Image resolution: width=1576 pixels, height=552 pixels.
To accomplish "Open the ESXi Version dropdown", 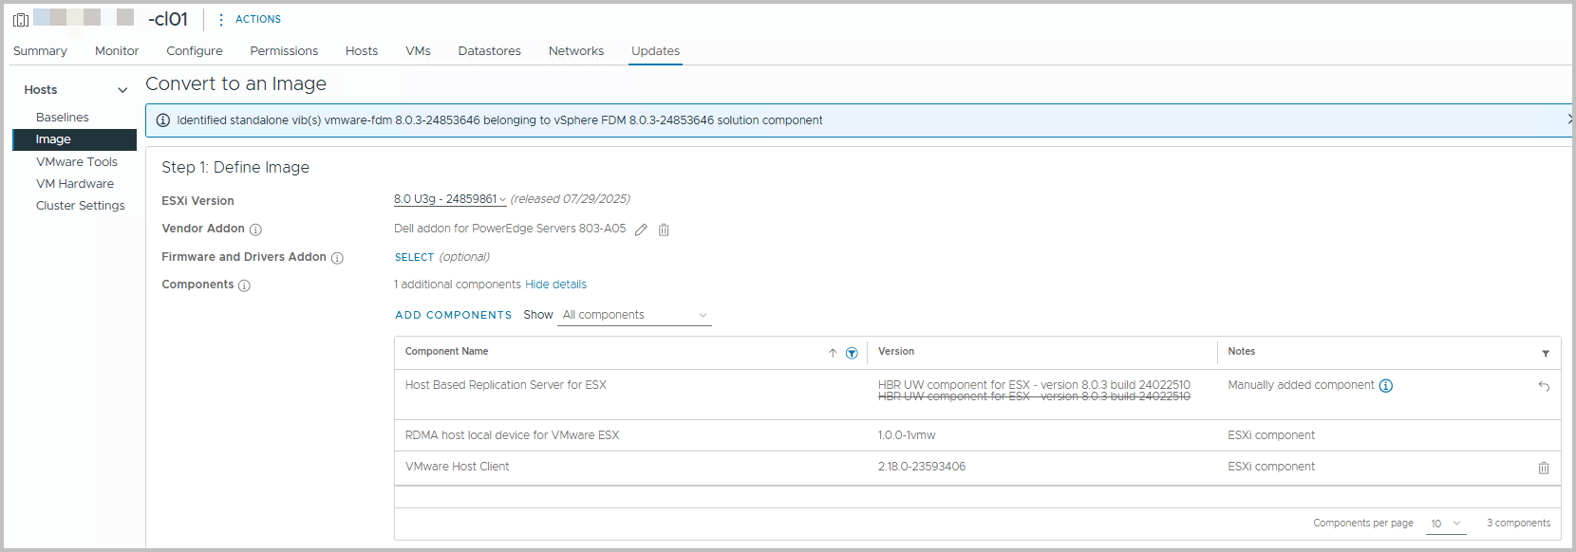I will (450, 199).
